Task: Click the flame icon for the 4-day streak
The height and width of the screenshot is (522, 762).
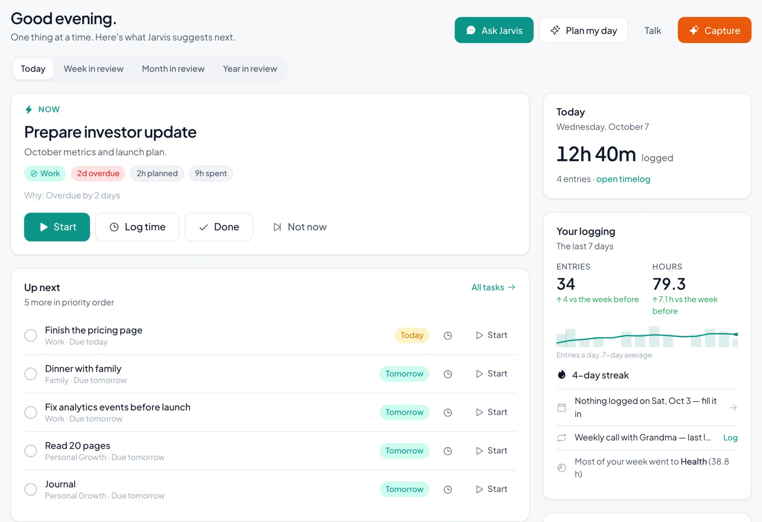Action: [x=562, y=375]
